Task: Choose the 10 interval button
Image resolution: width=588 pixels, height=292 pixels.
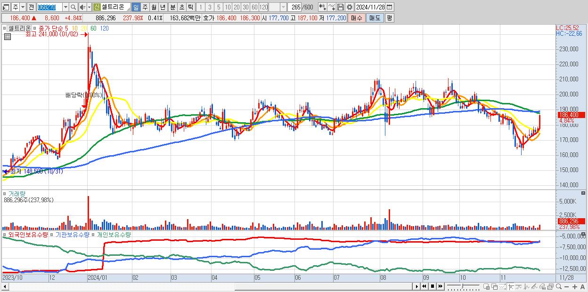Action: click(228, 8)
